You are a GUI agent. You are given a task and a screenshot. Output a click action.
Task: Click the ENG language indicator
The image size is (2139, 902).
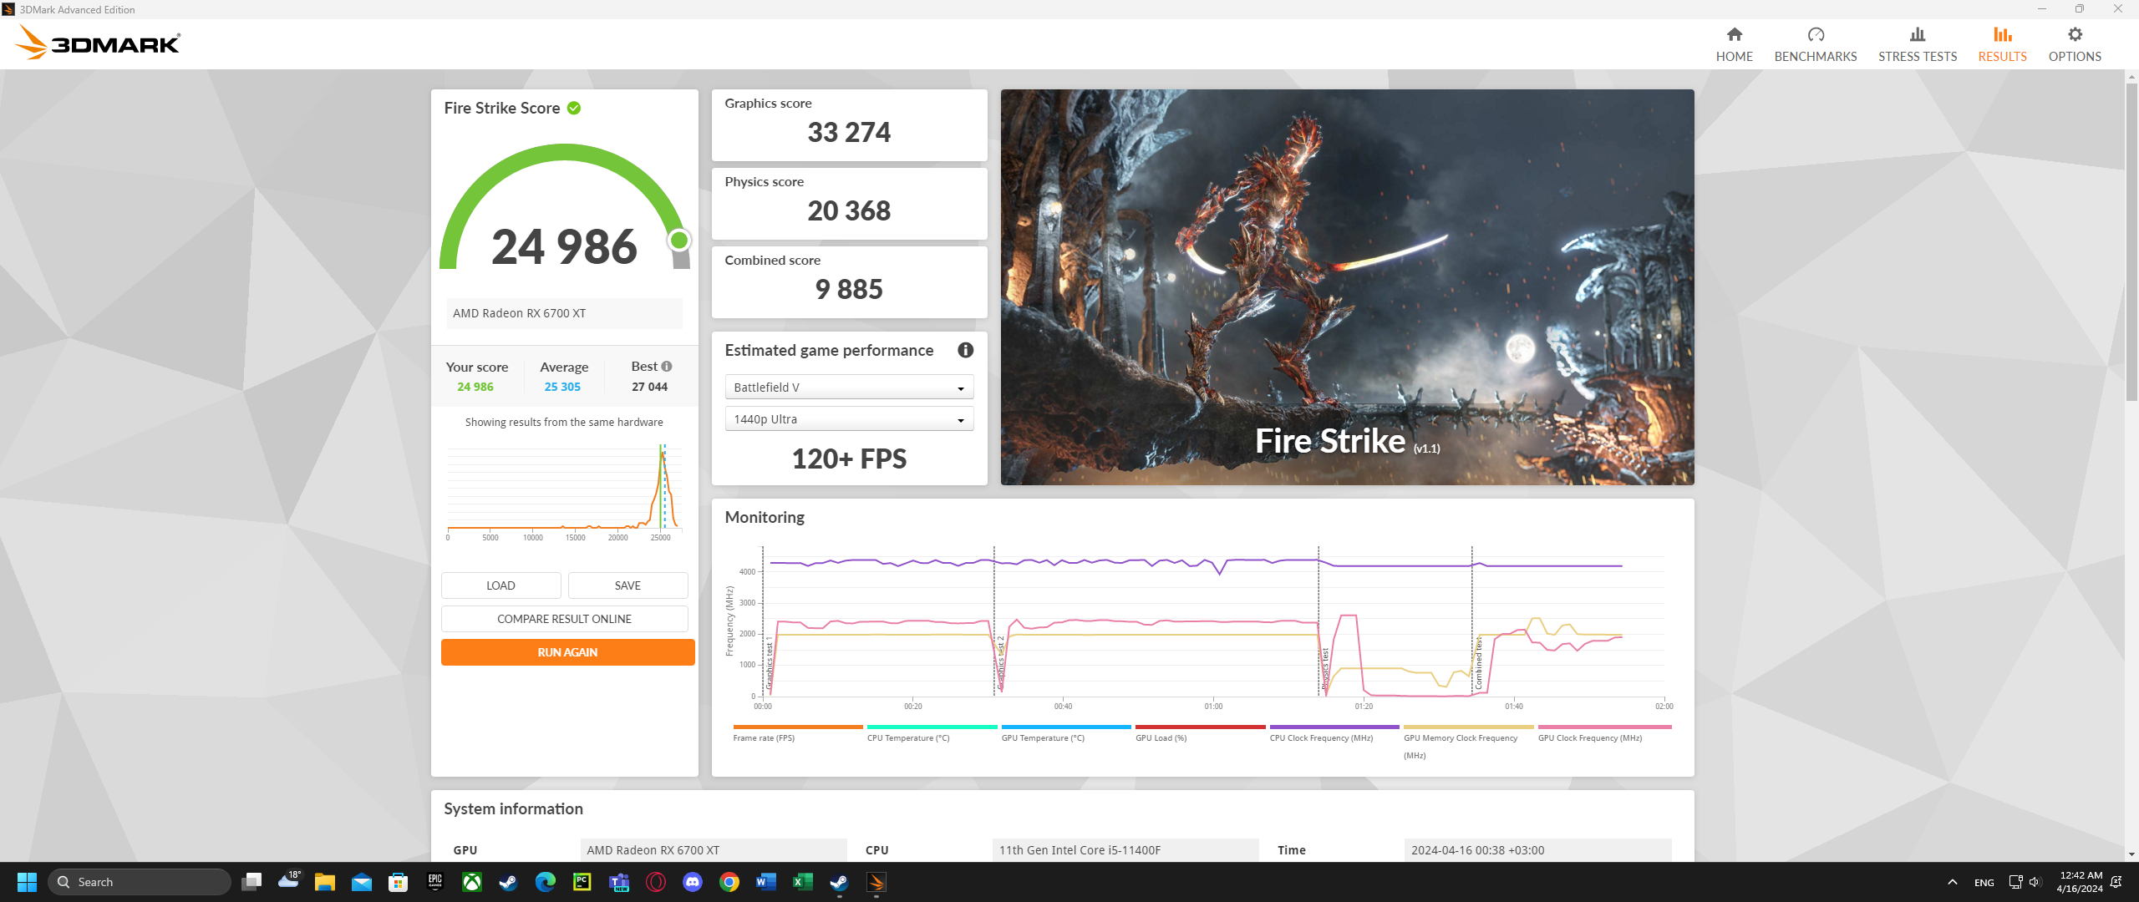(1984, 882)
